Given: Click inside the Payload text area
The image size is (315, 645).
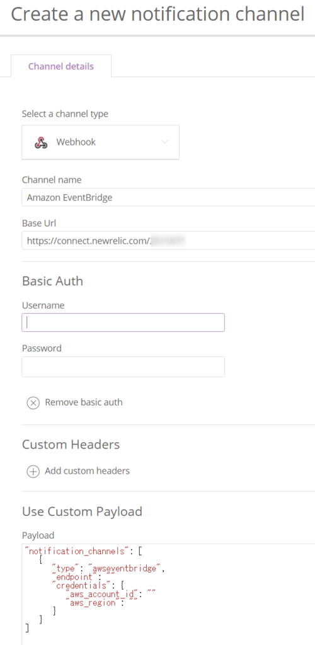Looking at the screenshot, I should [x=168, y=595].
